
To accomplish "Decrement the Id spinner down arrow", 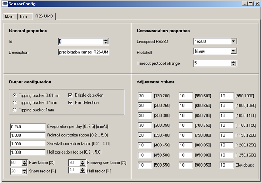I will pos(105,43).
